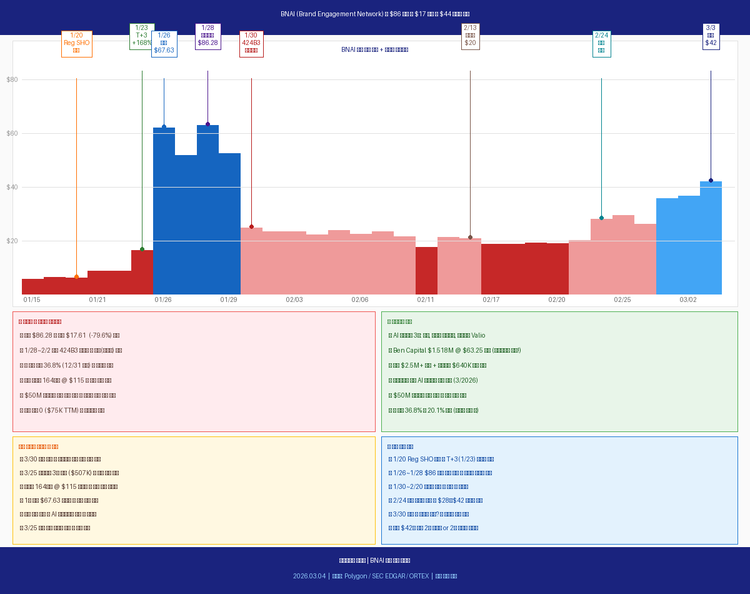Screen dimensions: 750x594
Task: Click the $60 y-axis label
Action: point(12,133)
